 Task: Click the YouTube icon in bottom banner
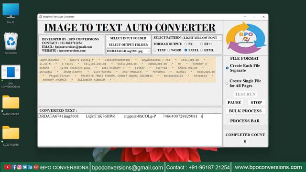8,167
